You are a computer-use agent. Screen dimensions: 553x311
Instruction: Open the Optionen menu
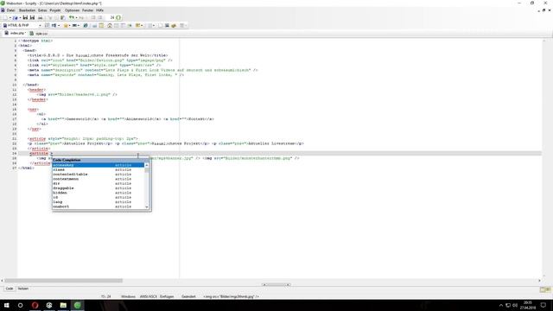72,10
